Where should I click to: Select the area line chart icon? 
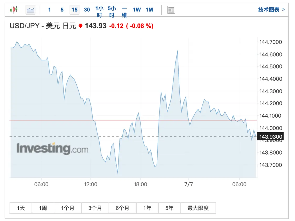tap(30, 10)
